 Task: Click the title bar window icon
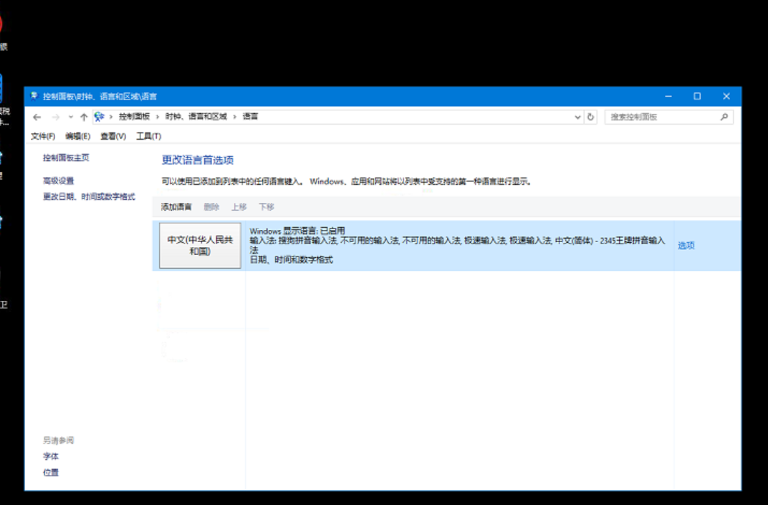pos(34,96)
